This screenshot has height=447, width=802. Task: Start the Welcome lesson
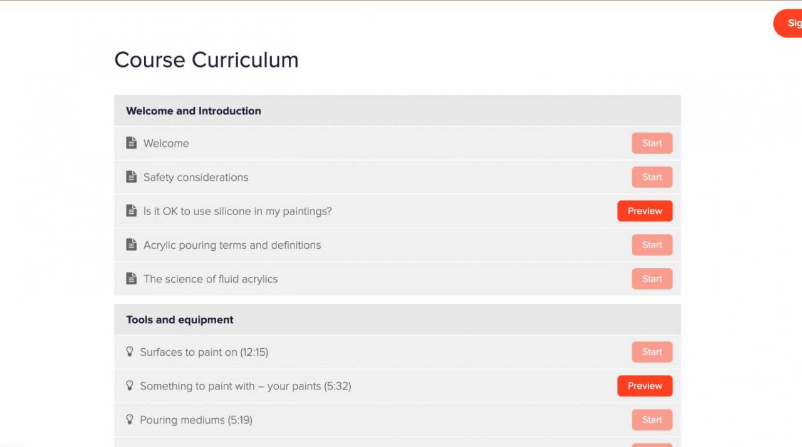pyautogui.click(x=652, y=143)
